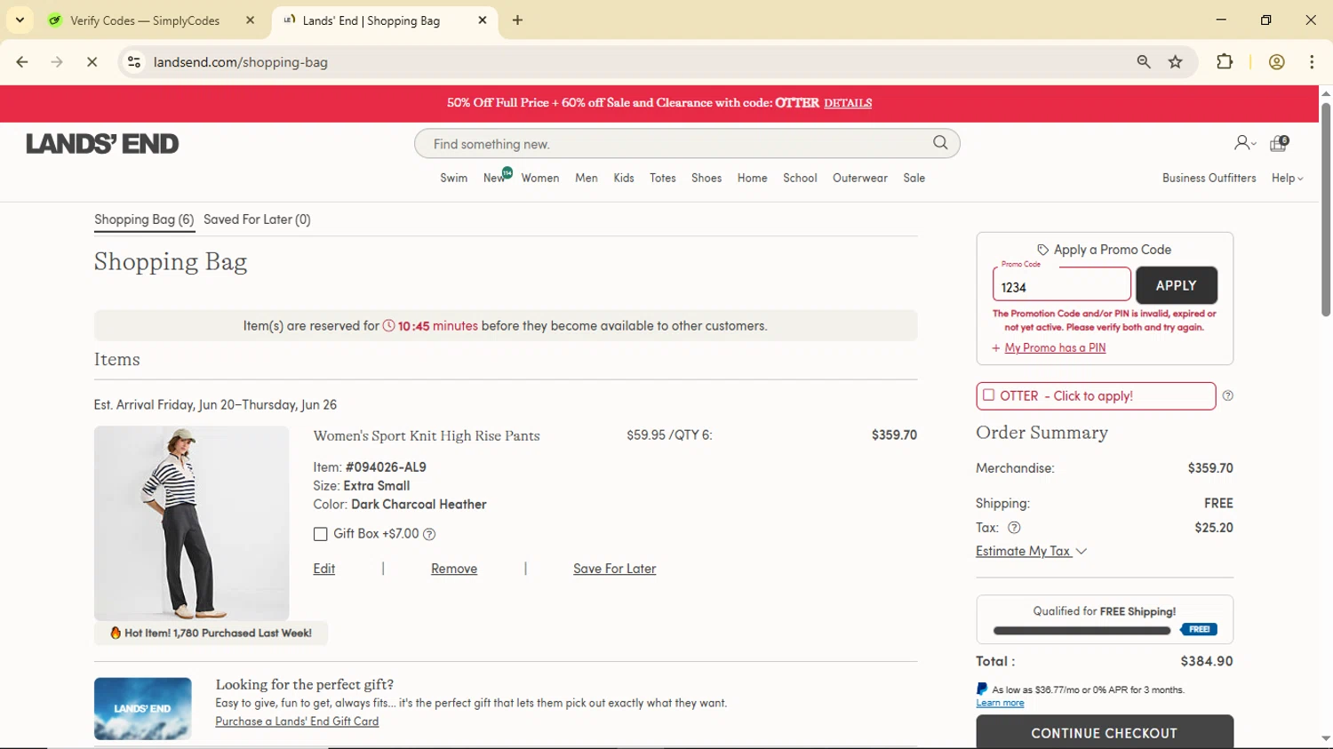Viewport: 1333px width, 749px height.
Task: Open site information icon in address bar
Action: click(134, 62)
